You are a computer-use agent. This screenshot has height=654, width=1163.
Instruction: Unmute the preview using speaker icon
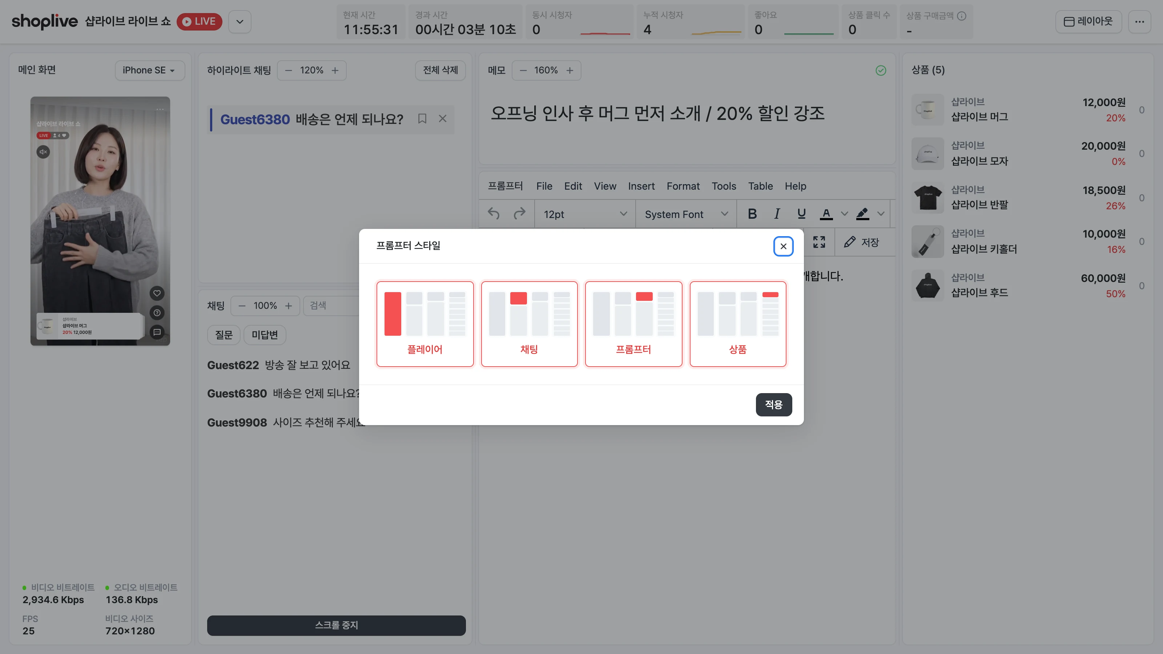click(x=43, y=152)
